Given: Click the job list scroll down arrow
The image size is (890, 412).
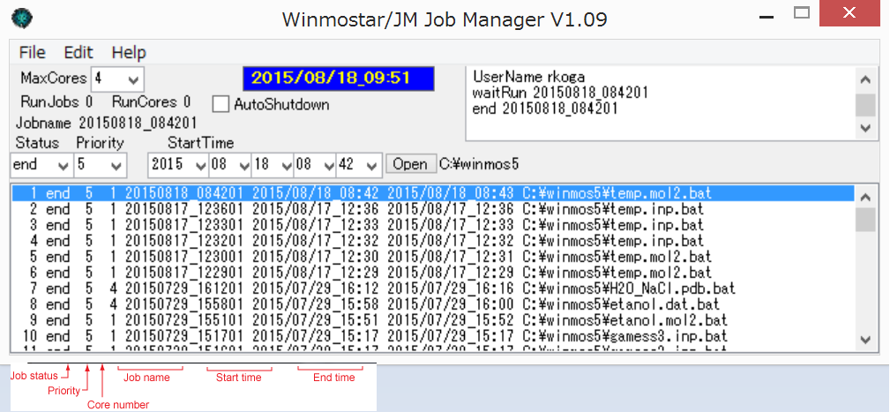Looking at the screenshot, I should (x=865, y=340).
